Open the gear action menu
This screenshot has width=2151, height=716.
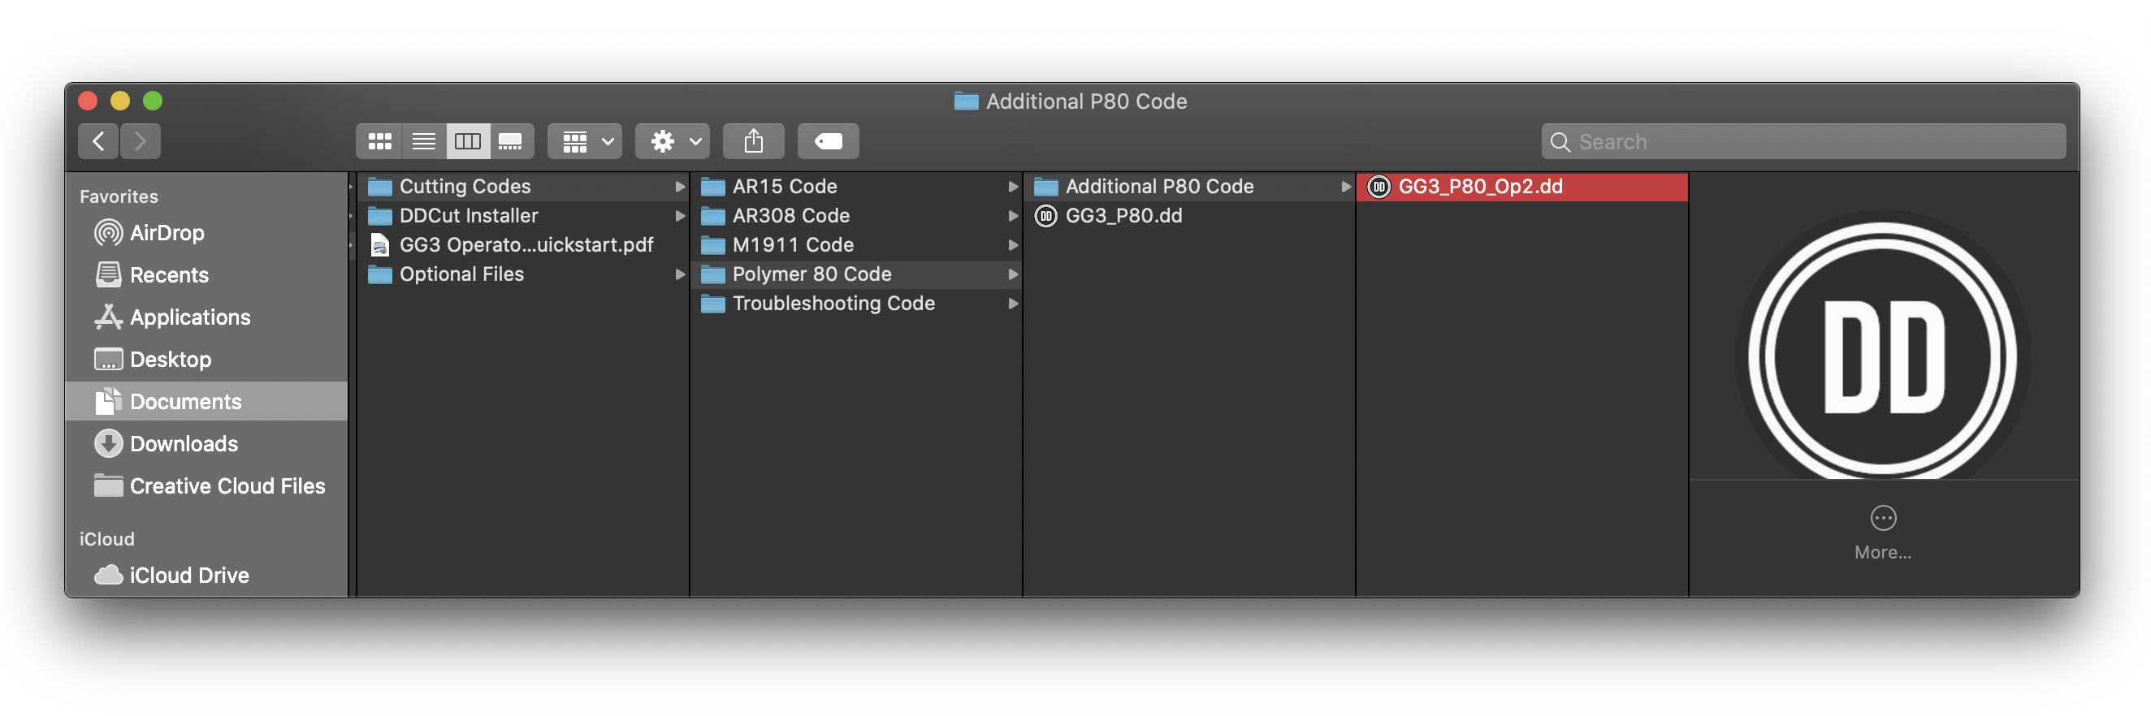coord(673,142)
